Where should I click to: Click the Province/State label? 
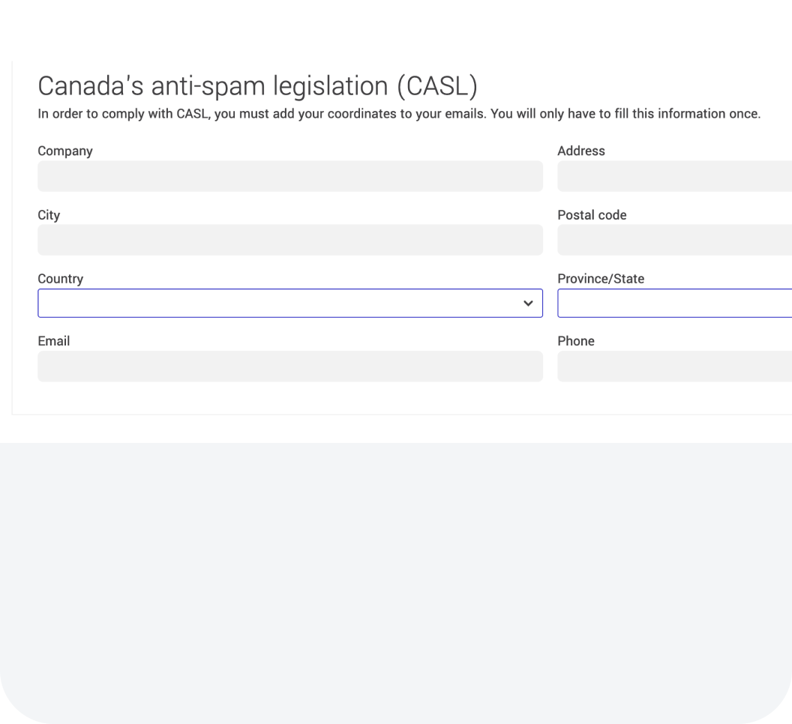point(601,279)
